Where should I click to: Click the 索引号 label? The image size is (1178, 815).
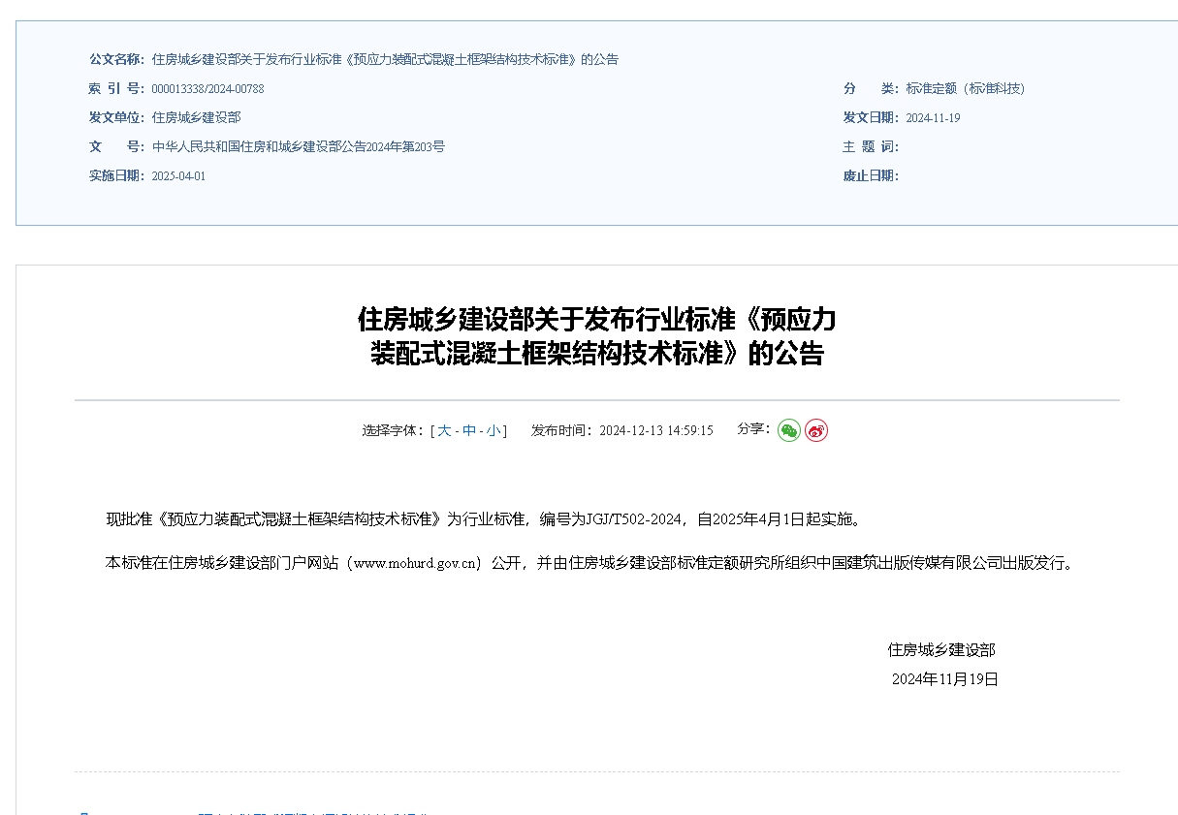point(116,88)
